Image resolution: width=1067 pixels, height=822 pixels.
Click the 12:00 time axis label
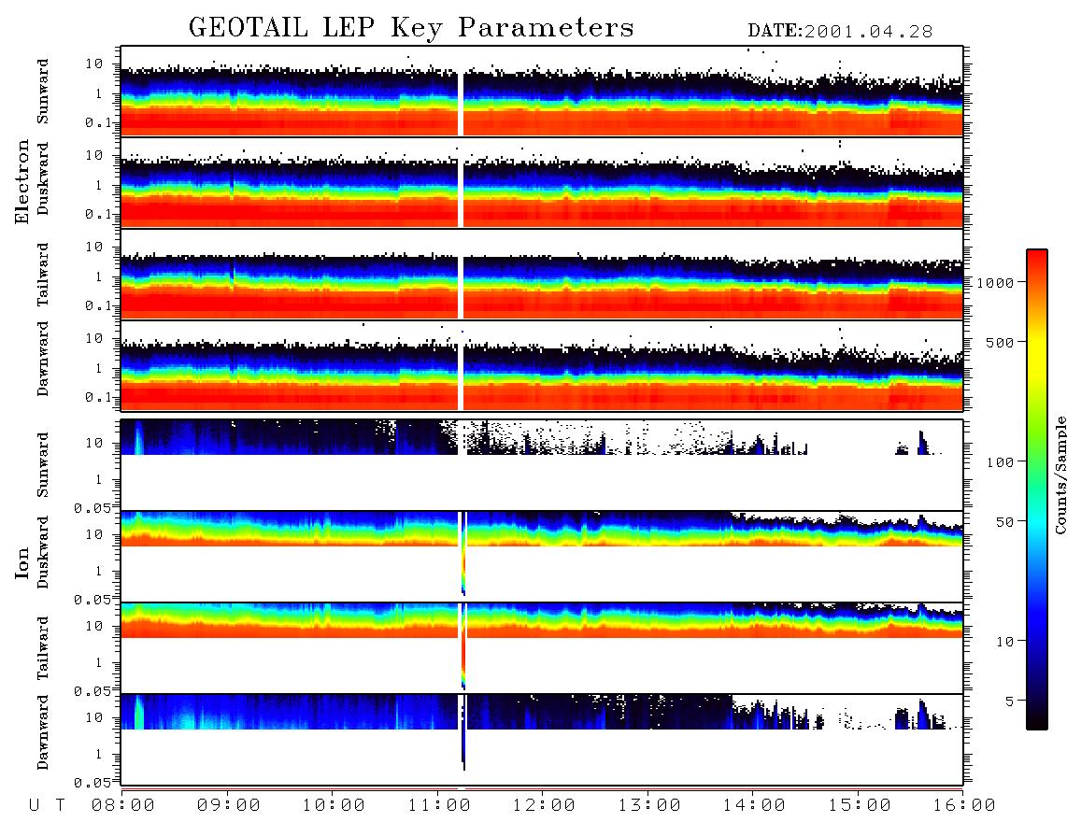(x=545, y=805)
